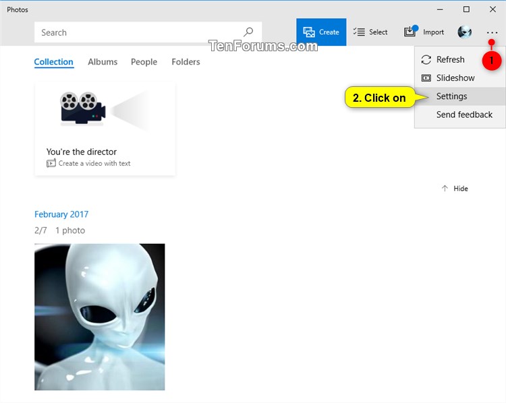Screen dimensions: 506x403
Task: Close the Photos window
Action: (493, 9)
